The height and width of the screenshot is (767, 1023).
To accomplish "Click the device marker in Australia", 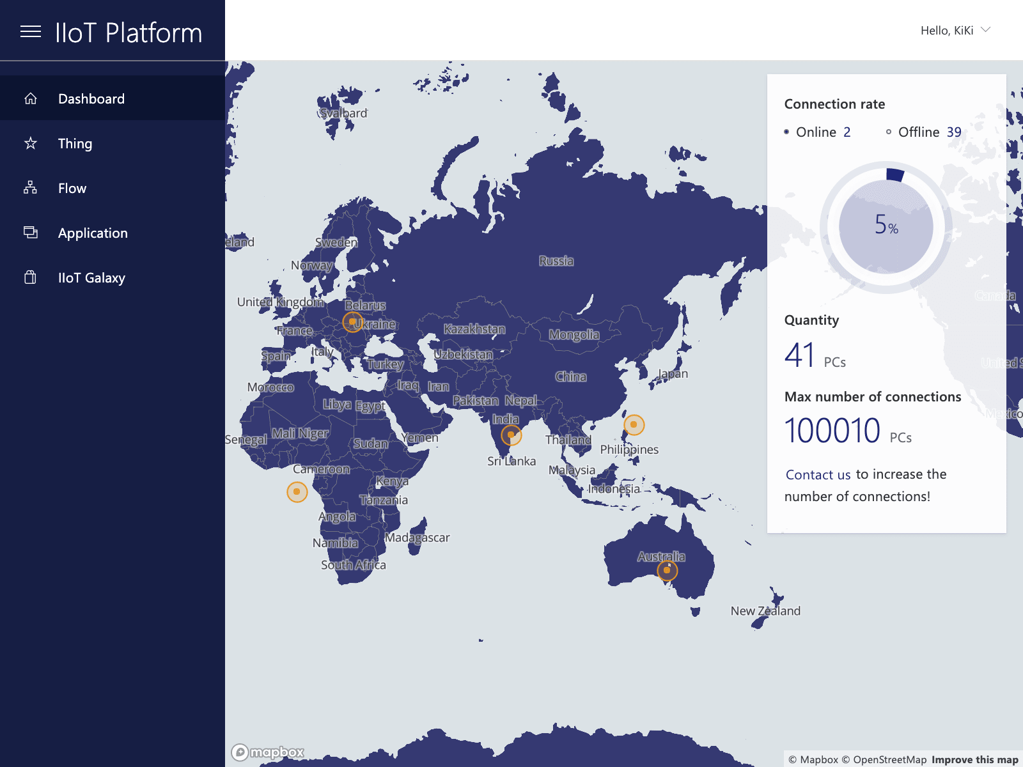I will click(667, 570).
